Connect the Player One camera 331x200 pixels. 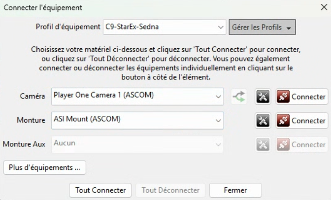[301, 97]
